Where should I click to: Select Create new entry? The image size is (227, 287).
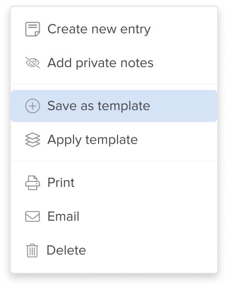[114, 29]
